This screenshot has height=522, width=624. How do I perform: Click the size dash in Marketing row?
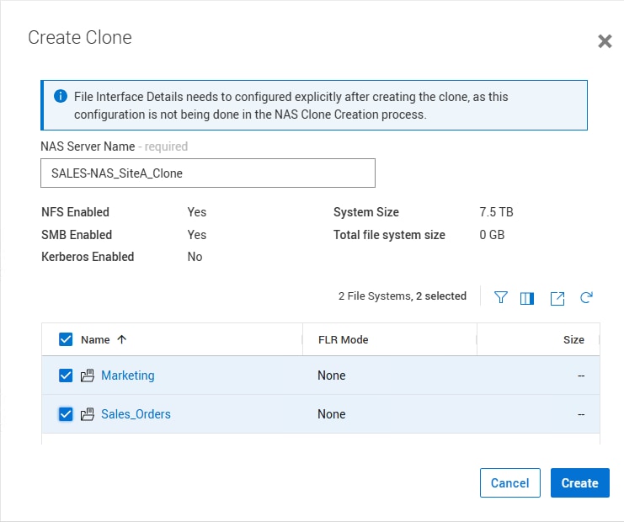point(581,376)
